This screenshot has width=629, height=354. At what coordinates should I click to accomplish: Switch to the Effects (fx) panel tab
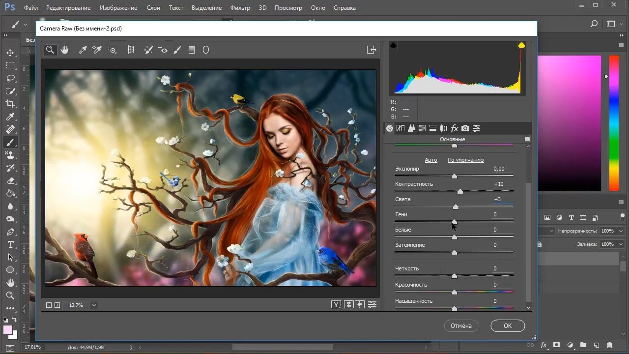tap(455, 128)
